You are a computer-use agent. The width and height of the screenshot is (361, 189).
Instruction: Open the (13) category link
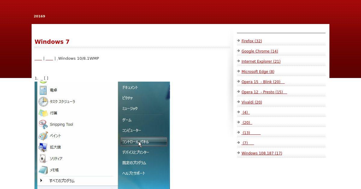pos(251,133)
